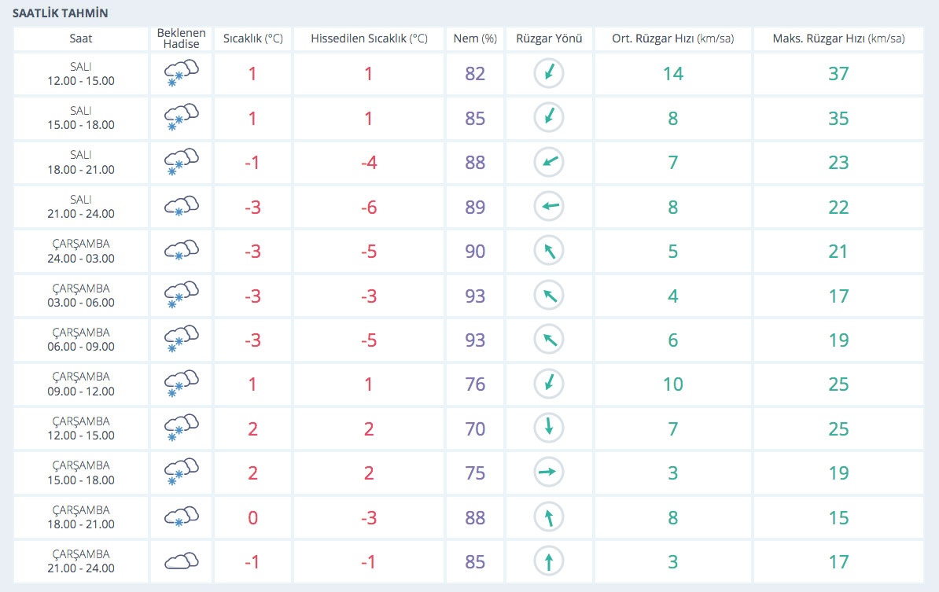Click the weather icon for Çarşamba 24.00-03.00

tap(181, 251)
